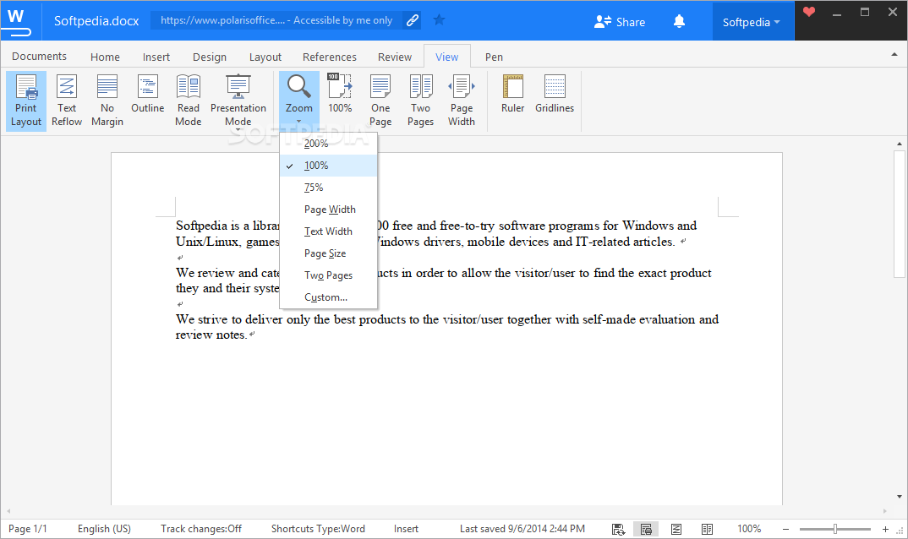Select read mode icon in status bar
Viewport: 908px width, 539px height.
tap(707, 529)
